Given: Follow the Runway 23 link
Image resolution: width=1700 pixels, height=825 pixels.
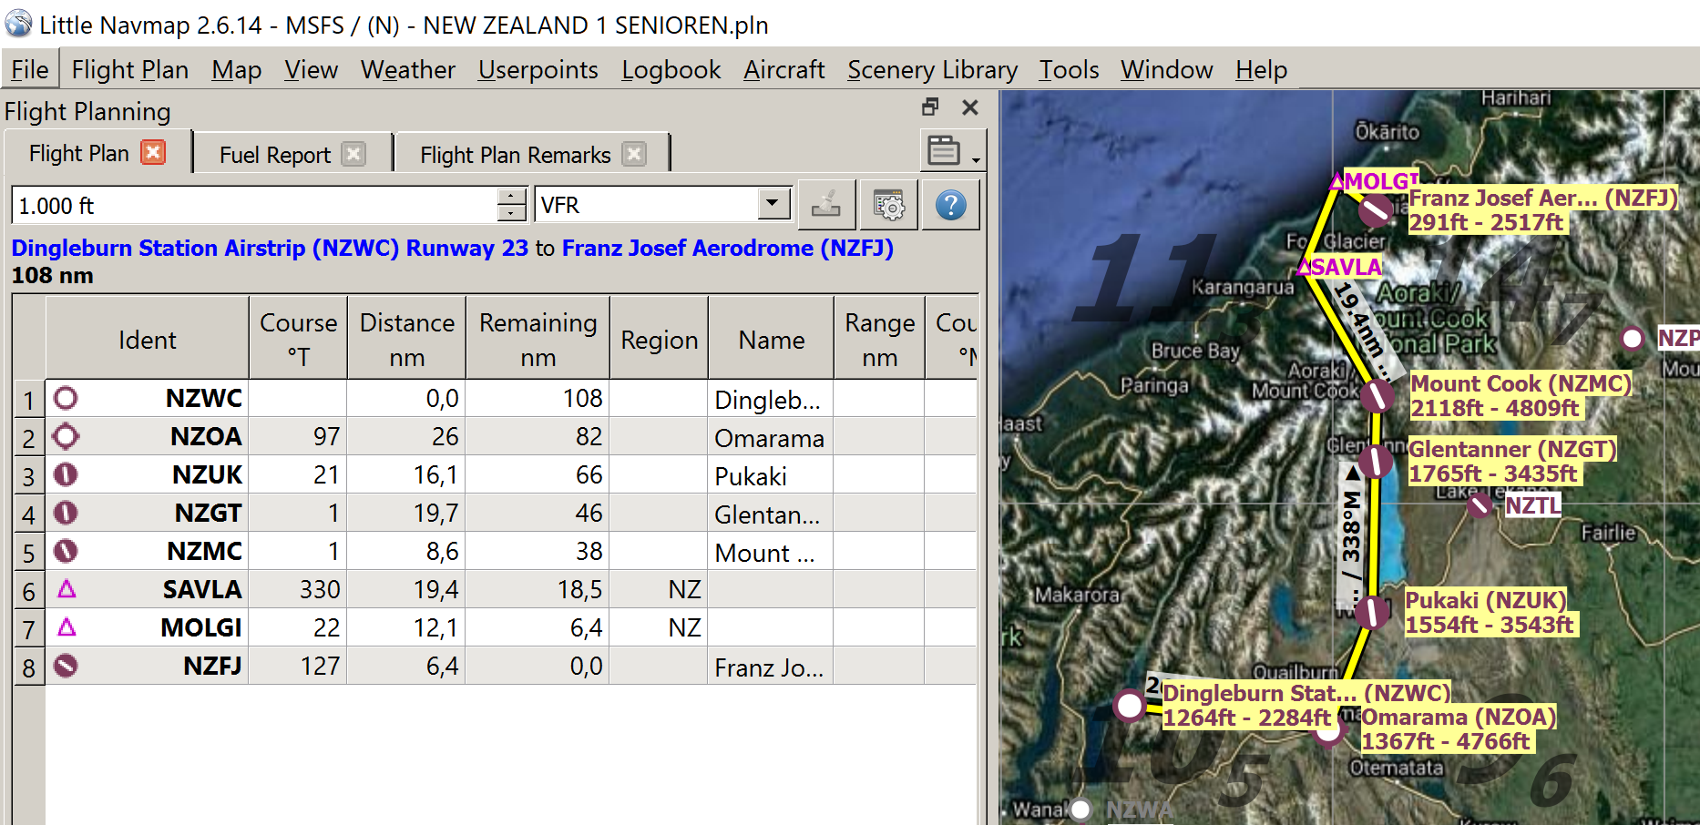Looking at the screenshot, I should tap(466, 248).
